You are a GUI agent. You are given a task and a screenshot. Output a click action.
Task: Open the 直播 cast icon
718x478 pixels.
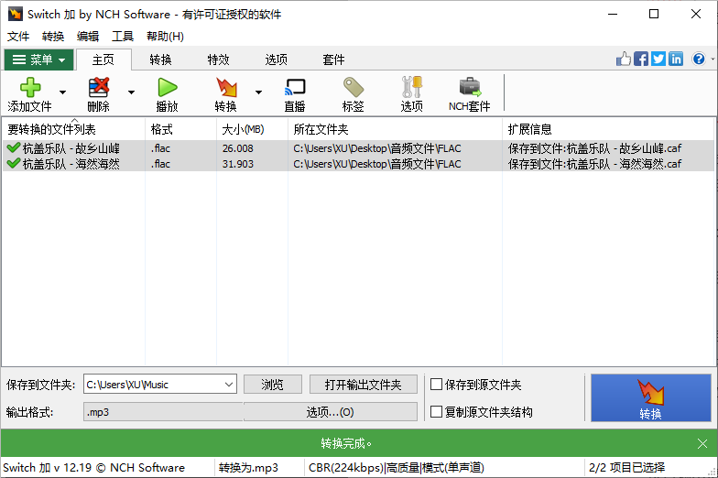pos(295,87)
